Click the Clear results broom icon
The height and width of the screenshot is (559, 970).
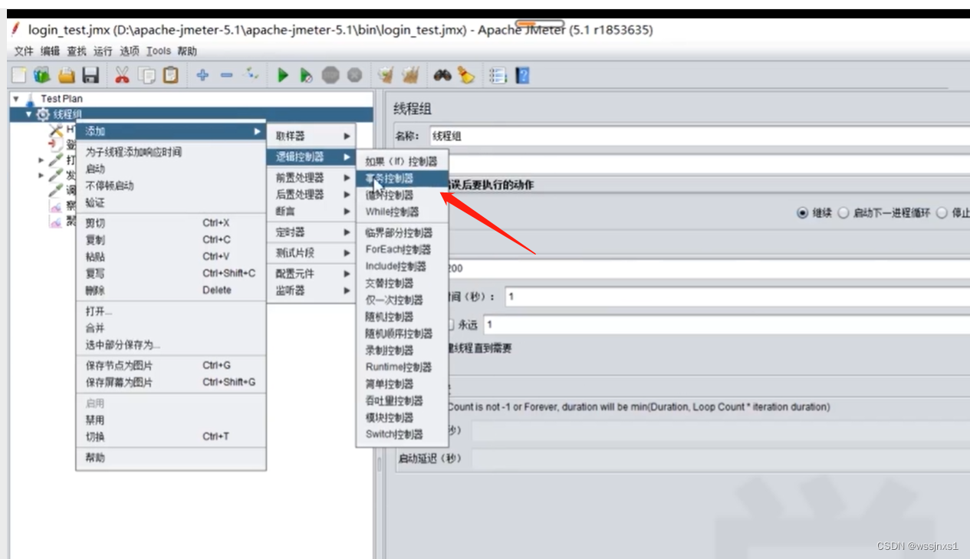[x=386, y=75]
